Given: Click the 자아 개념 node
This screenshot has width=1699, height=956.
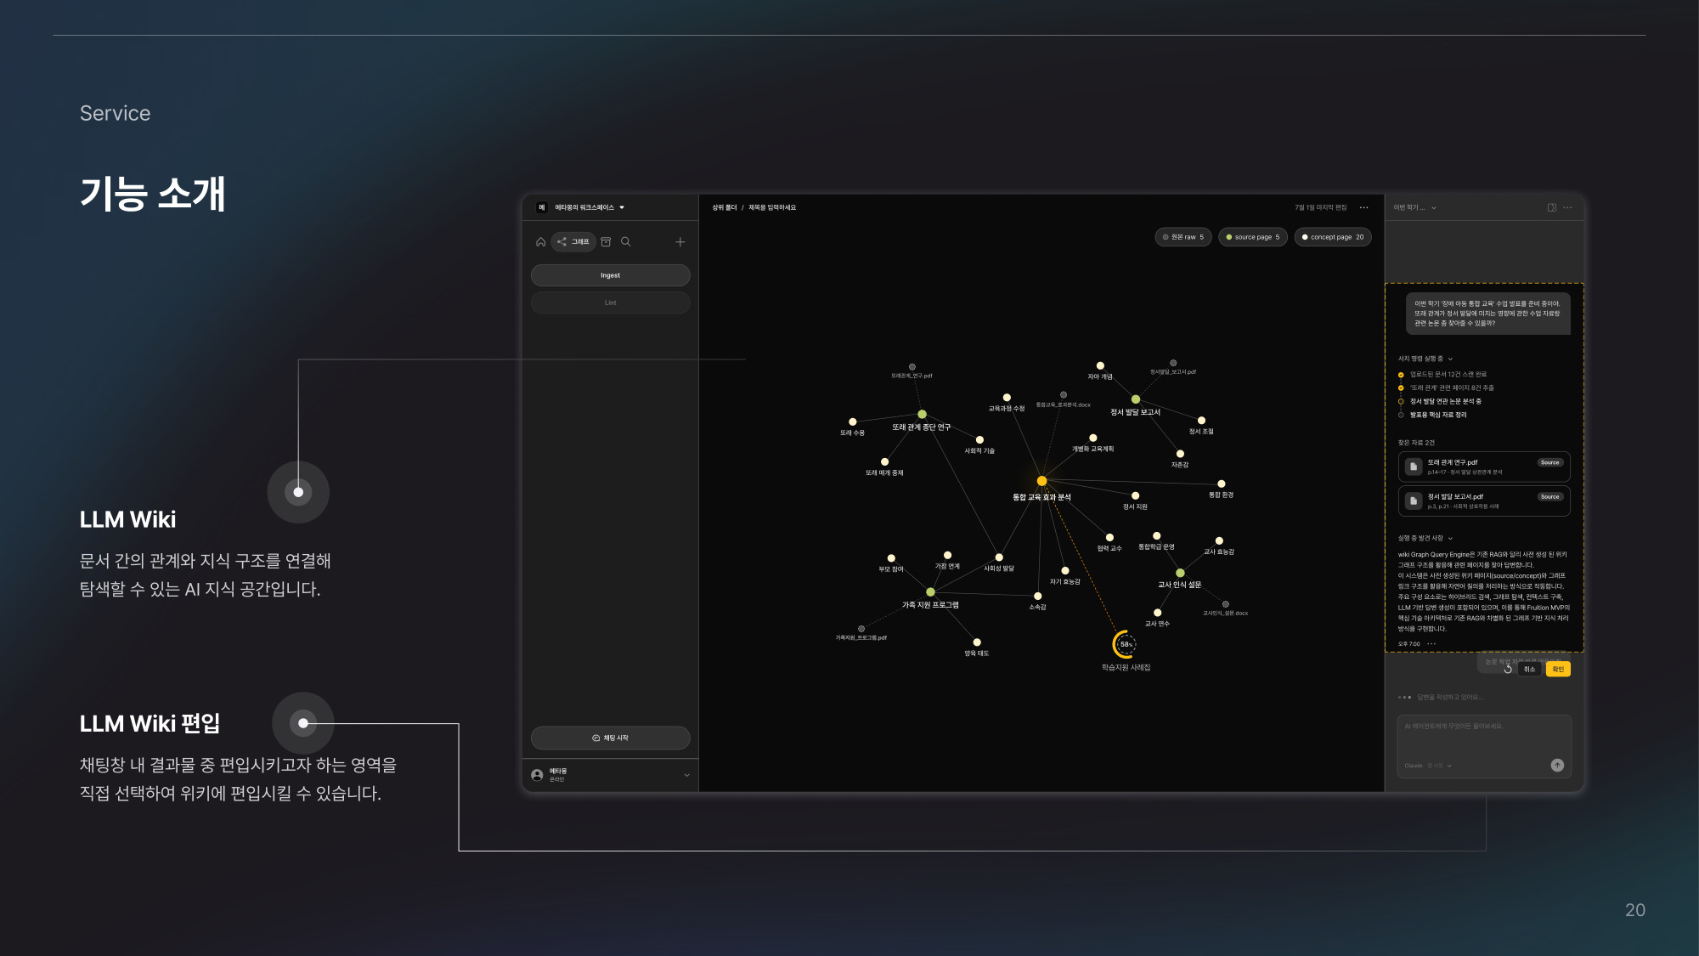Looking at the screenshot, I should pos(1100,365).
